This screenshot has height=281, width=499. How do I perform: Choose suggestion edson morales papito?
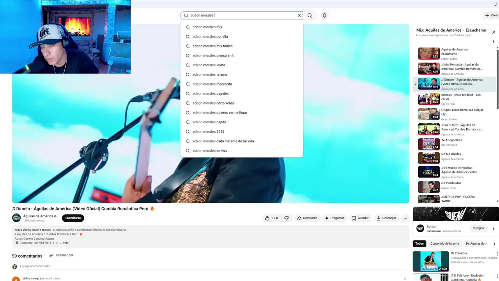(242, 122)
